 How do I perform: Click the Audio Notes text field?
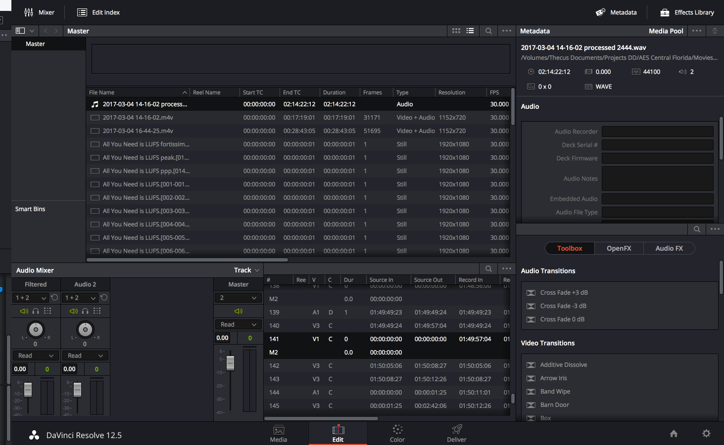tap(657, 178)
